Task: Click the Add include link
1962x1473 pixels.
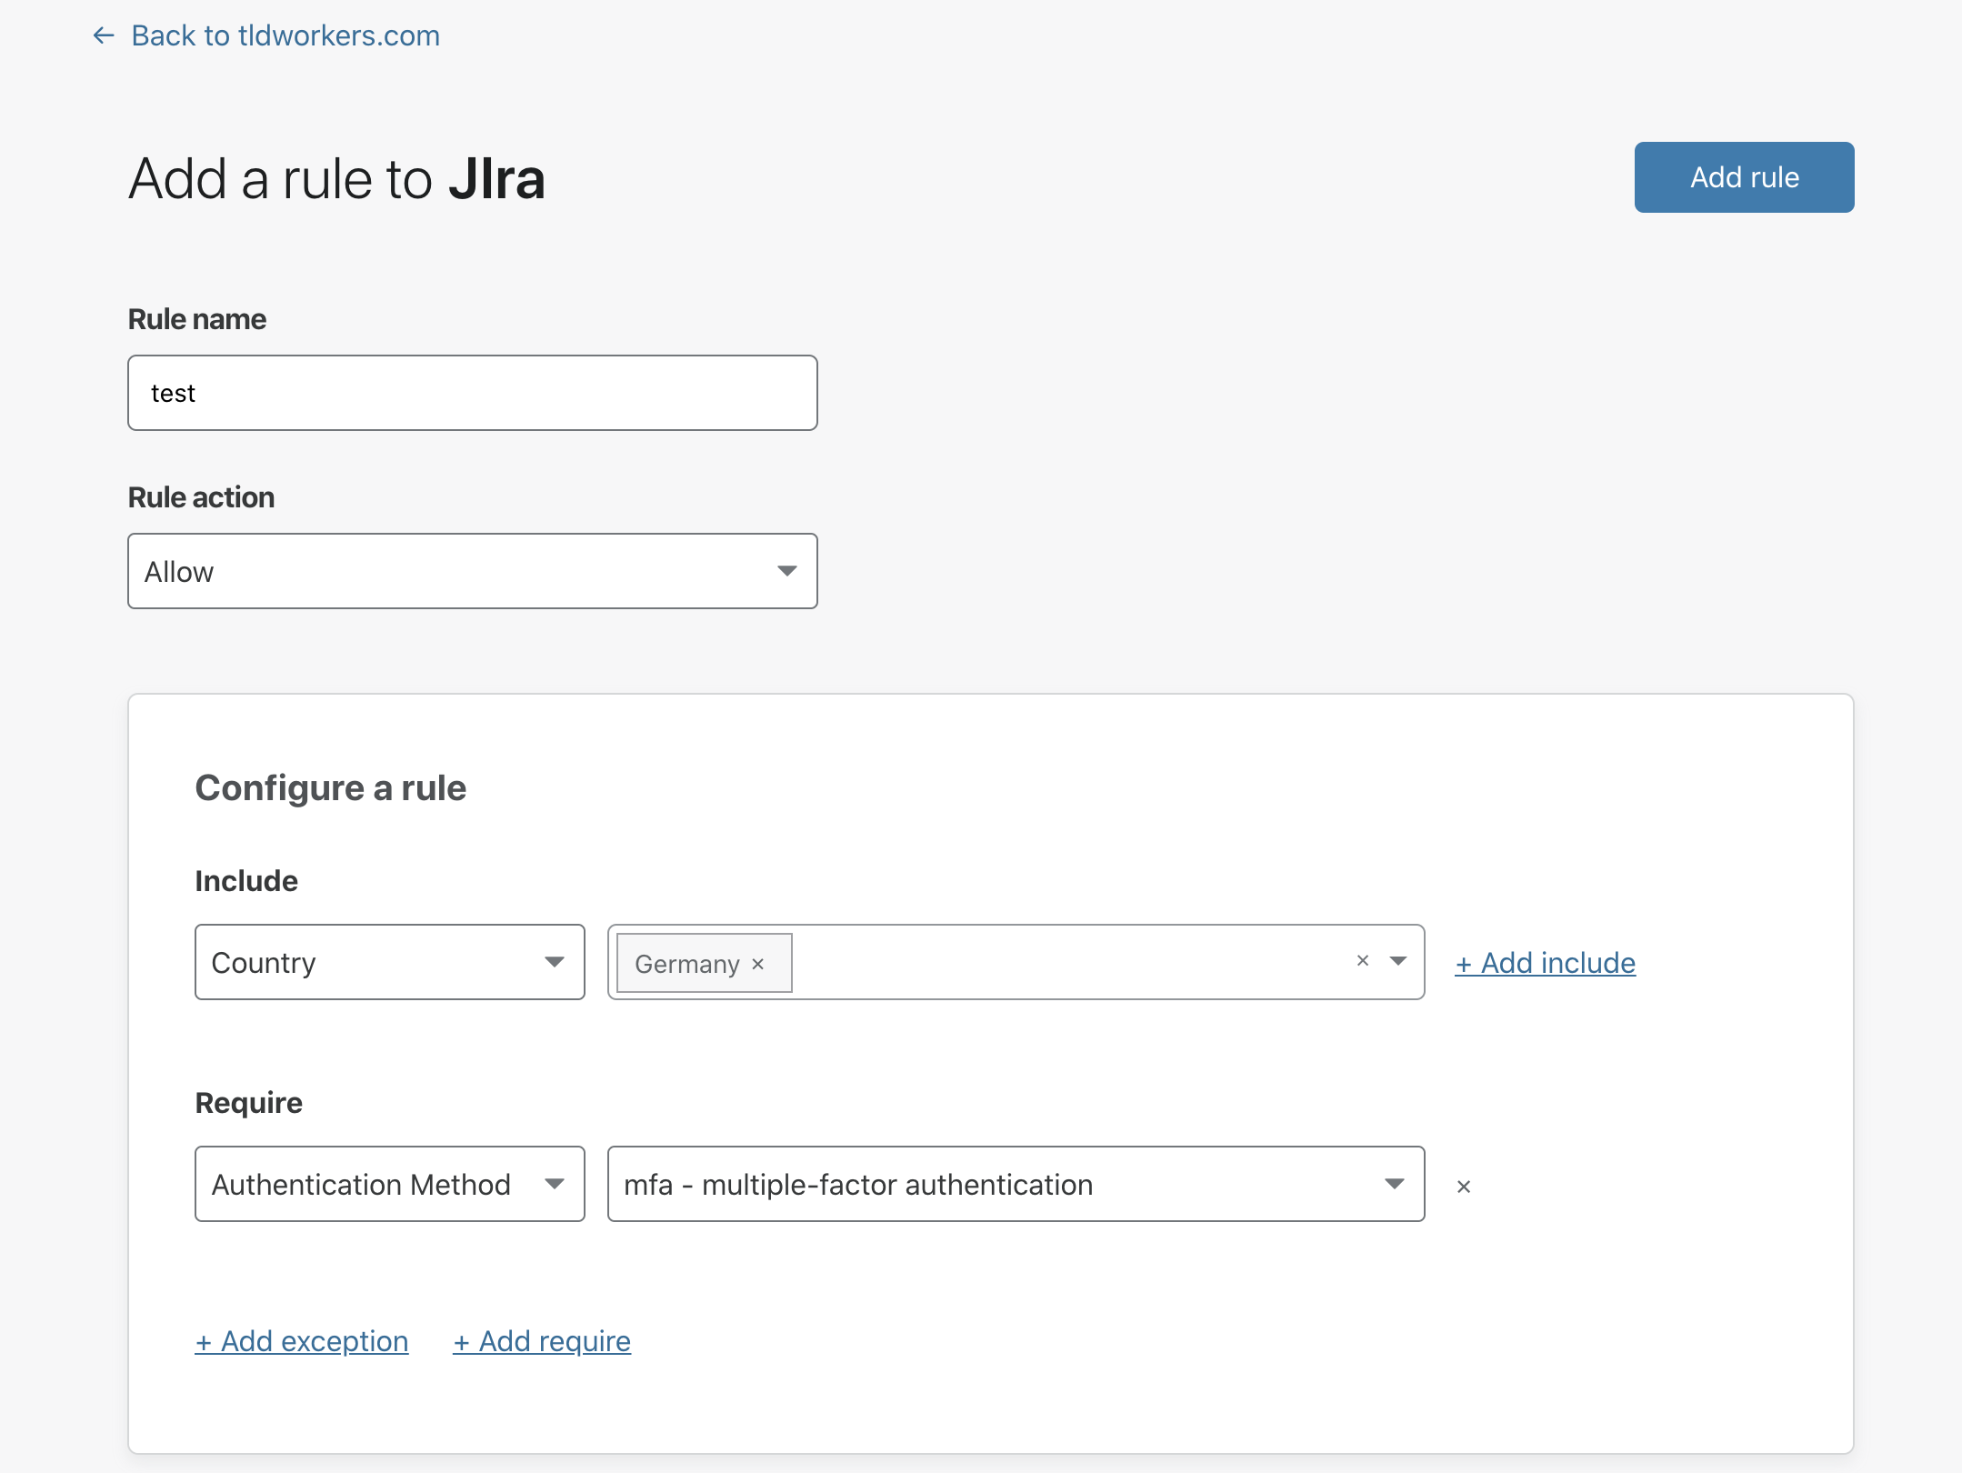Action: coord(1545,963)
